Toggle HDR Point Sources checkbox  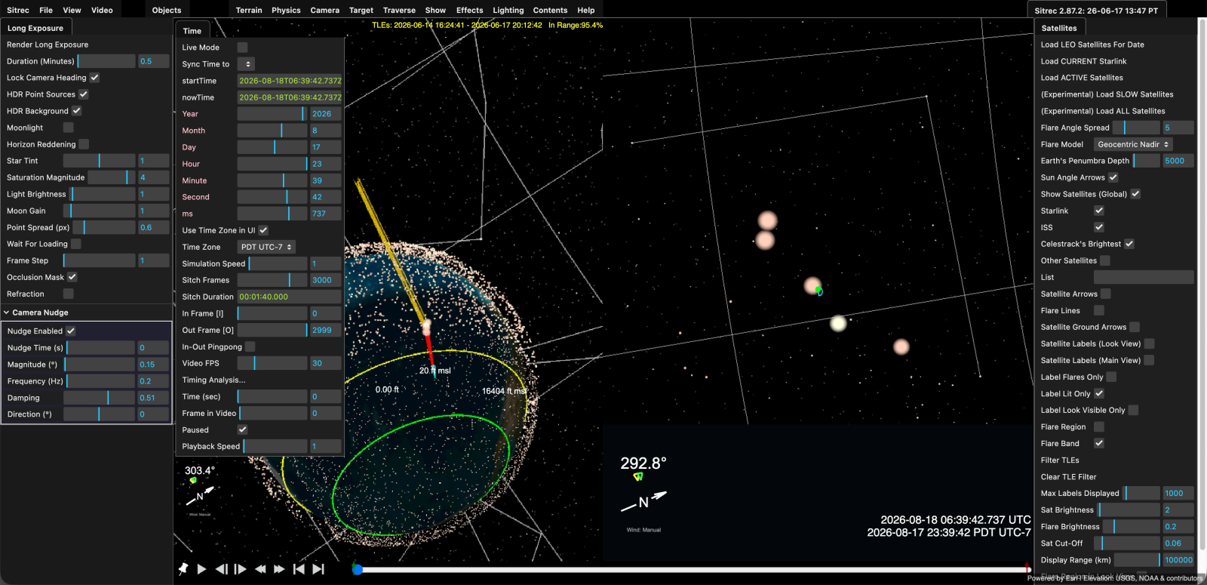click(x=84, y=94)
